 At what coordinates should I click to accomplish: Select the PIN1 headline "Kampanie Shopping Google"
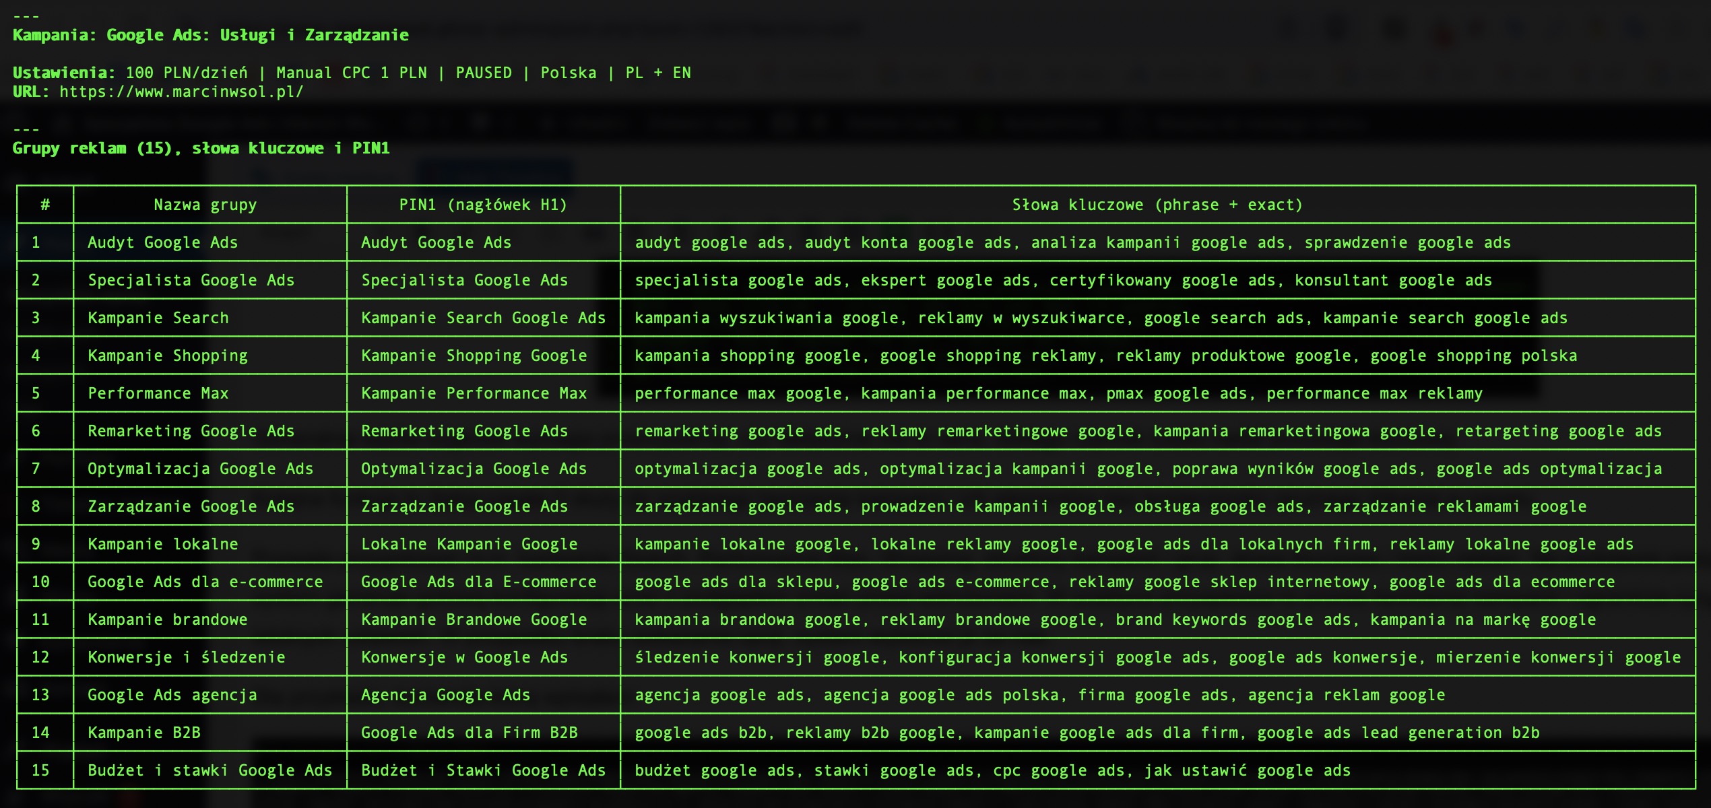[474, 356]
